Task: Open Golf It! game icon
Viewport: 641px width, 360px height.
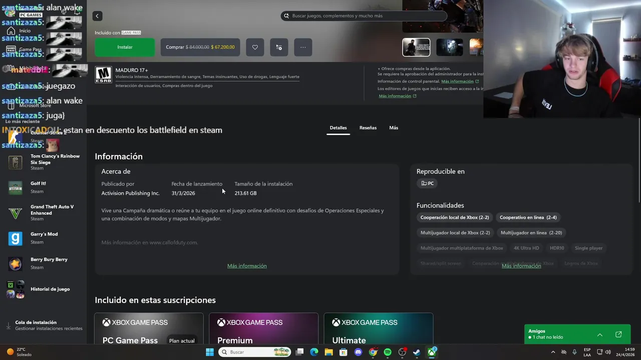Action: [15, 187]
